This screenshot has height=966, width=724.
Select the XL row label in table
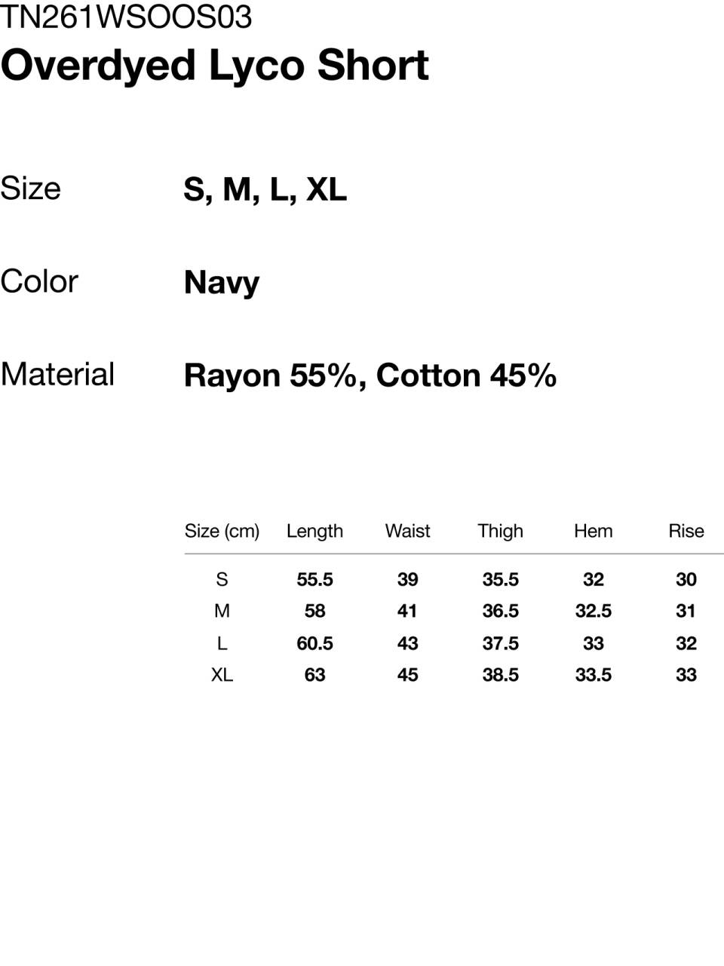[x=222, y=675]
